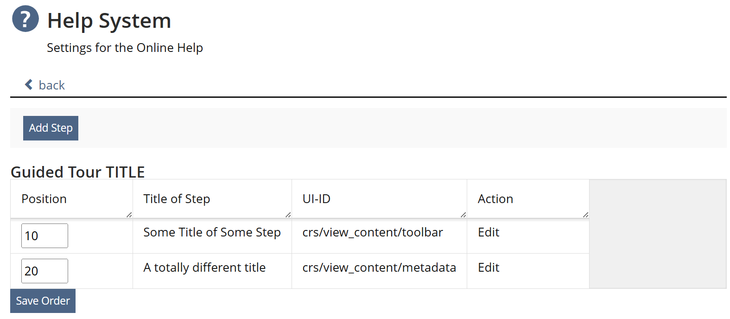
Task: Click the Title of Step column header
Action: 177,199
